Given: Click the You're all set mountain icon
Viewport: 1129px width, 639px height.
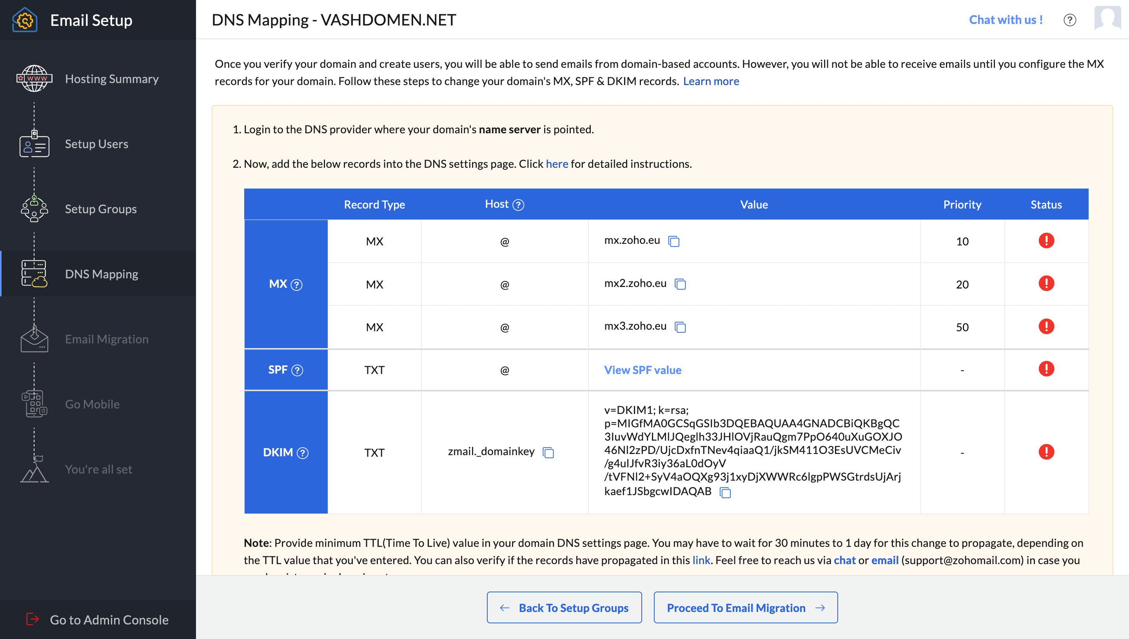Looking at the screenshot, I should tap(34, 469).
